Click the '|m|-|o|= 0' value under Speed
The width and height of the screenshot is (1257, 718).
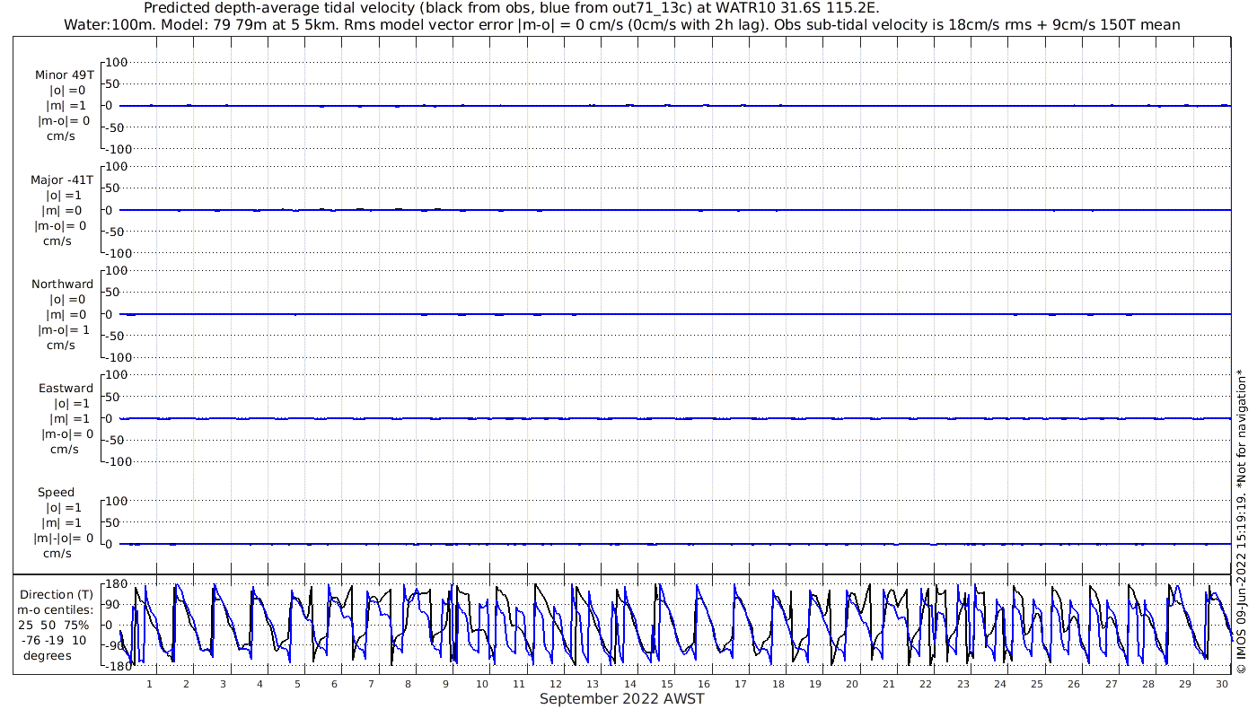coord(63,538)
